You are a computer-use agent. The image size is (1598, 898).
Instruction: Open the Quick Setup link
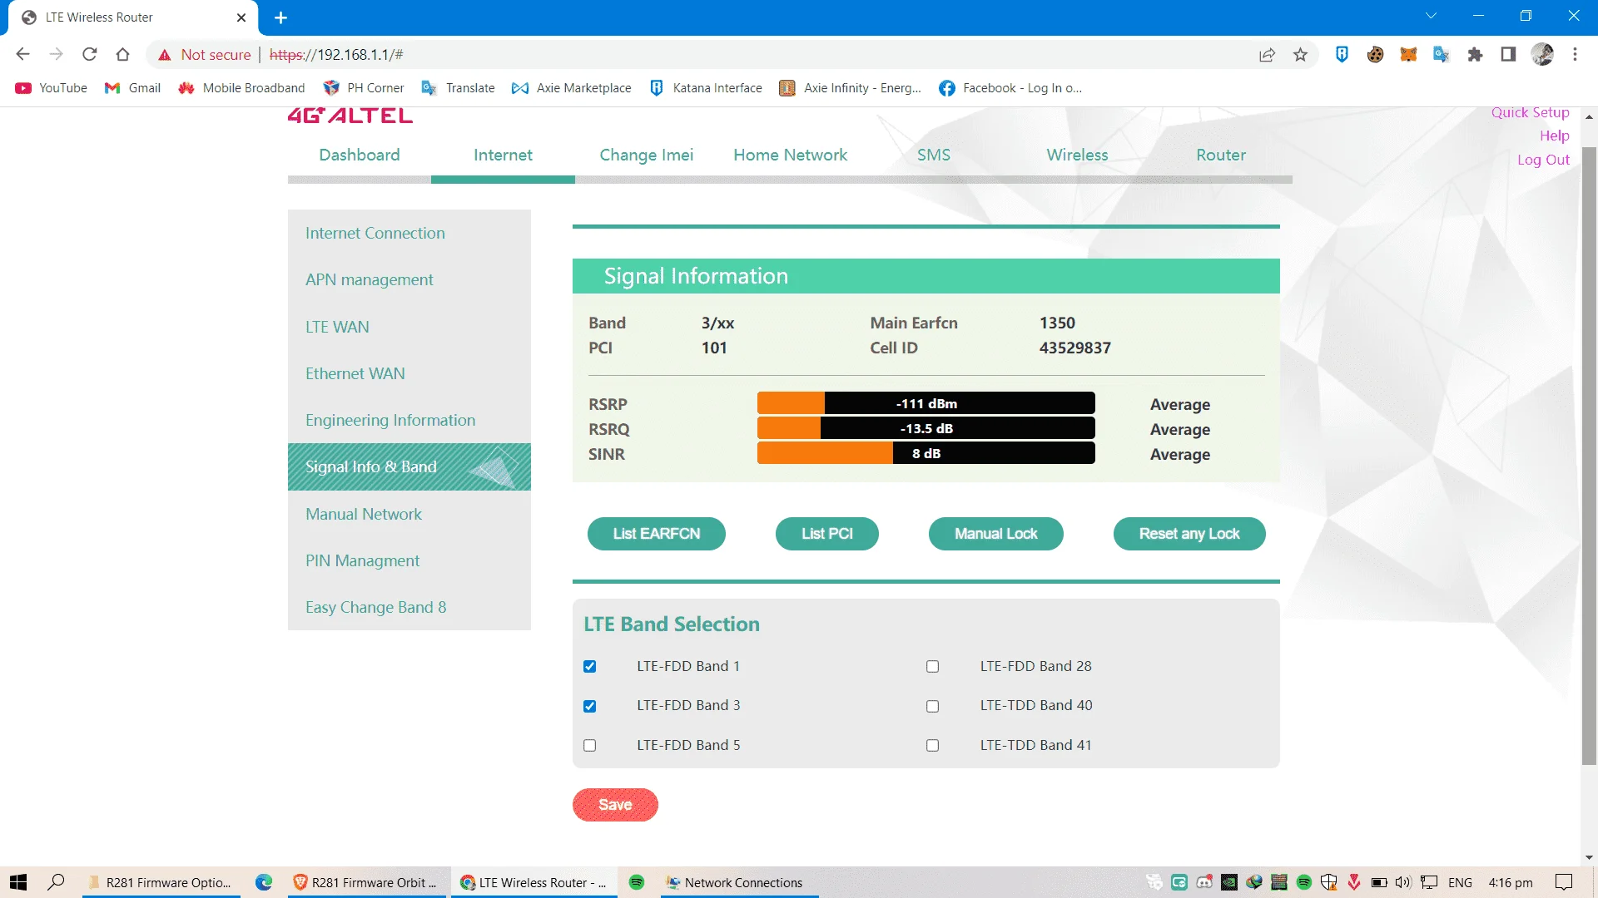point(1530,112)
